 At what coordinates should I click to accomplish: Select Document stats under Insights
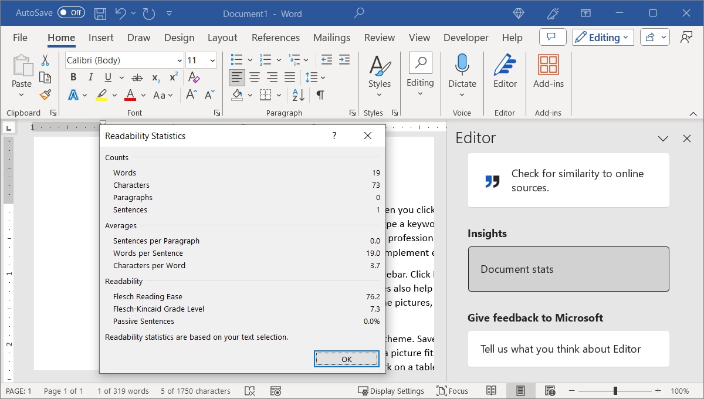pos(568,269)
